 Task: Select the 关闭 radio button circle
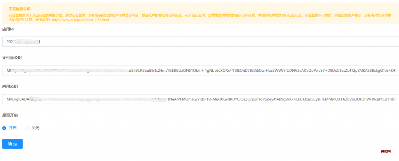[x=27, y=128]
